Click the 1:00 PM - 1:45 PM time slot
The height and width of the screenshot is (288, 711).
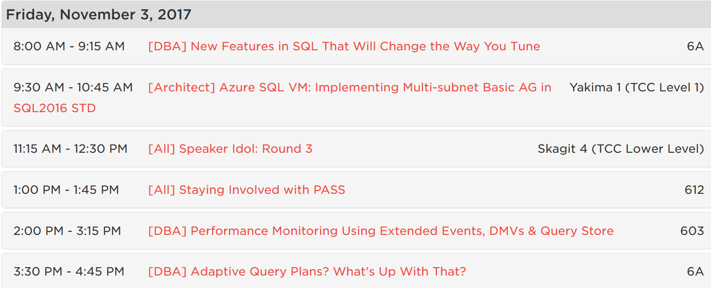66,190
